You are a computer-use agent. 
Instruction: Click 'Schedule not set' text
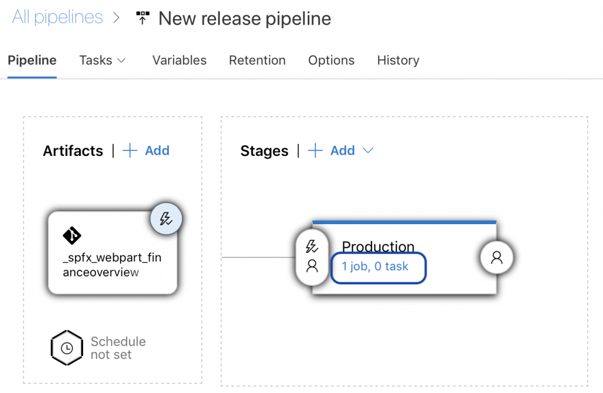[x=118, y=348]
